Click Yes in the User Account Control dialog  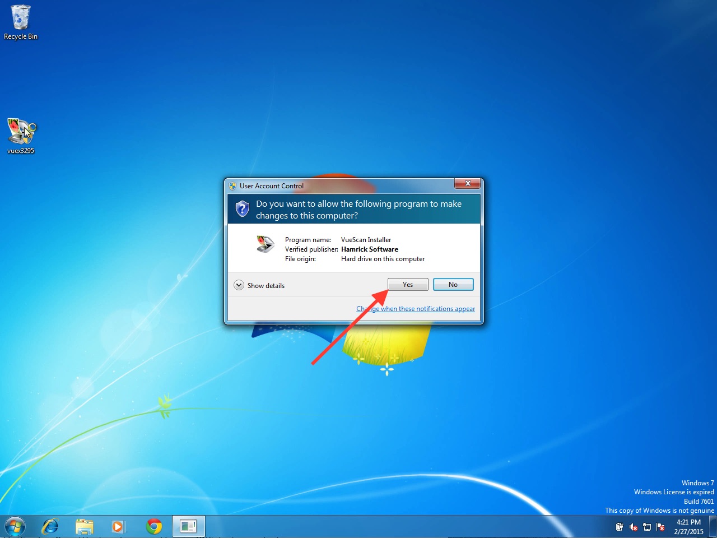[x=408, y=285]
